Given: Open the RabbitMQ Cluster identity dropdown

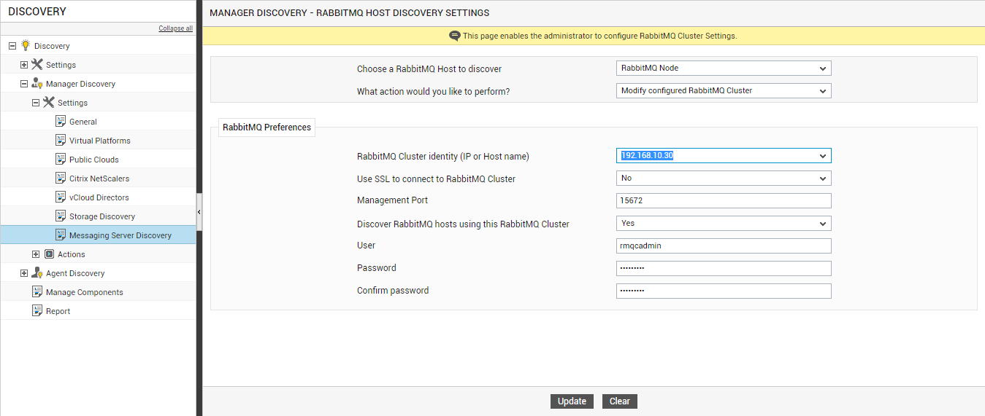Looking at the screenshot, I should [724, 156].
